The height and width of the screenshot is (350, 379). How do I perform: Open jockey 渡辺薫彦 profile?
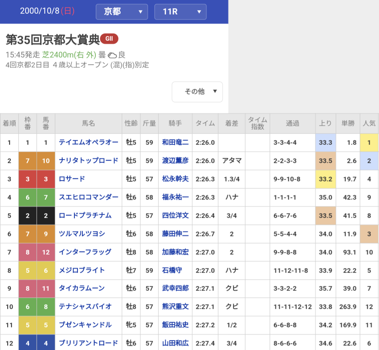(x=175, y=161)
